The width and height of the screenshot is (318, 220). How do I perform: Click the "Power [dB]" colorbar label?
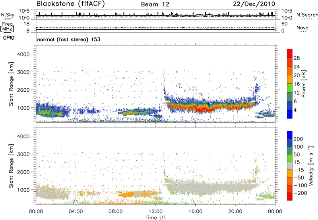(303, 84)
